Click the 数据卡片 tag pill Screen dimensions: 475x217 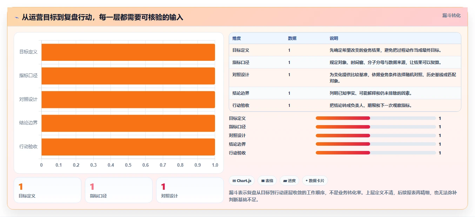(x=315, y=181)
